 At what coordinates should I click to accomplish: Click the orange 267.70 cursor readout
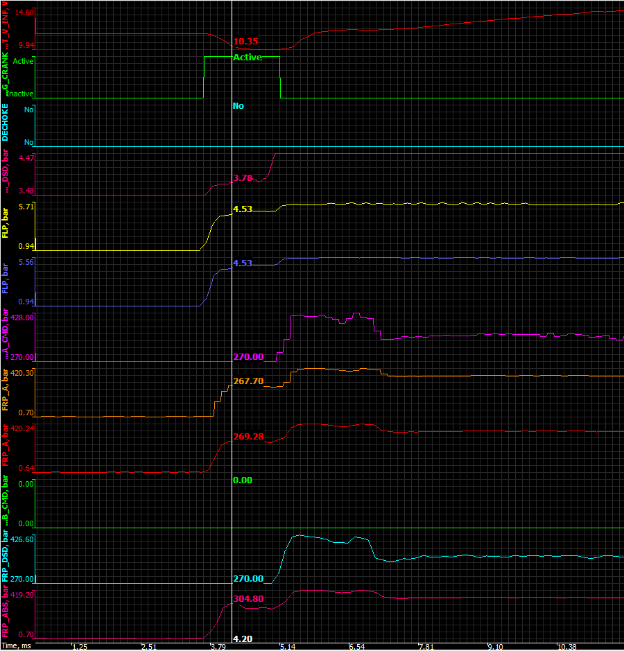tap(248, 381)
